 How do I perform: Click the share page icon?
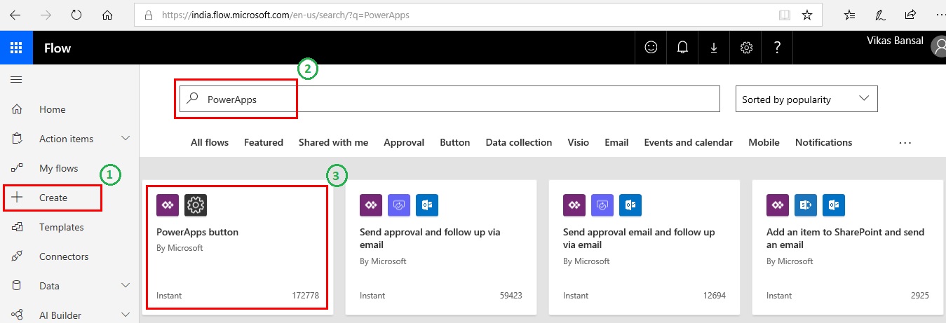(x=910, y=15)
